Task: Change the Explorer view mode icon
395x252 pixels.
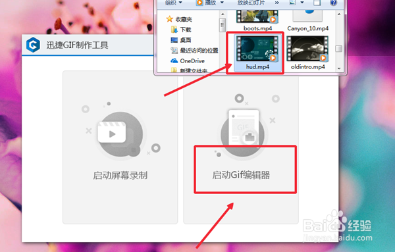Action: click(292, 3)
